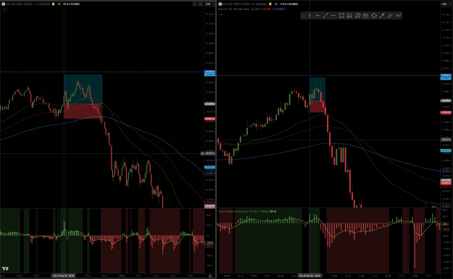The height and width of the screenshot is (279, 453).
Task: Select the zigzag path tool at toolbar end
Action: click(398, 16)
